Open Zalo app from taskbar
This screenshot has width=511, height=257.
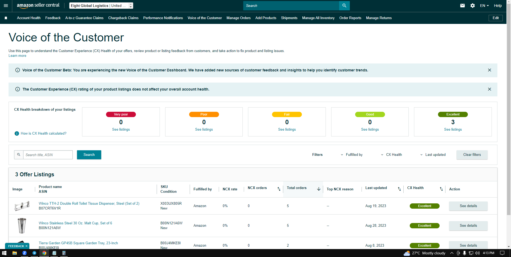coord(24,253)
